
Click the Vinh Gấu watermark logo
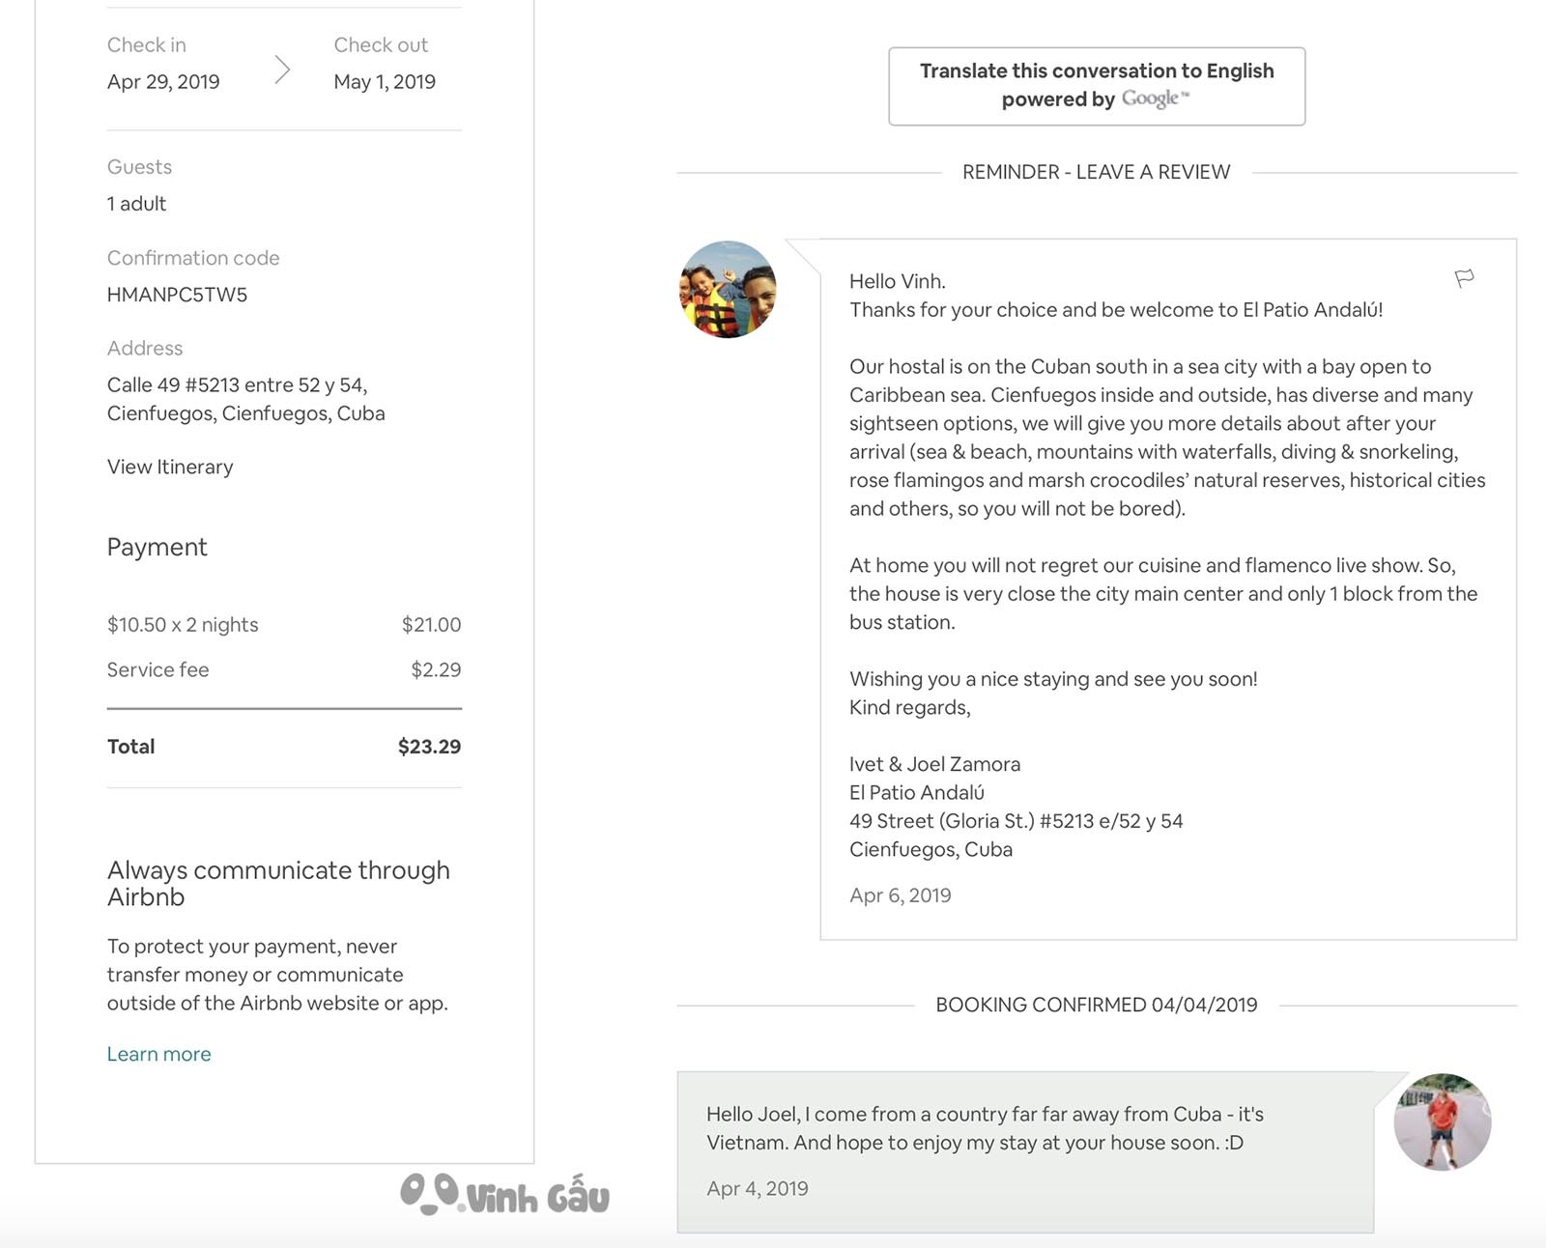coord(504,1195)
